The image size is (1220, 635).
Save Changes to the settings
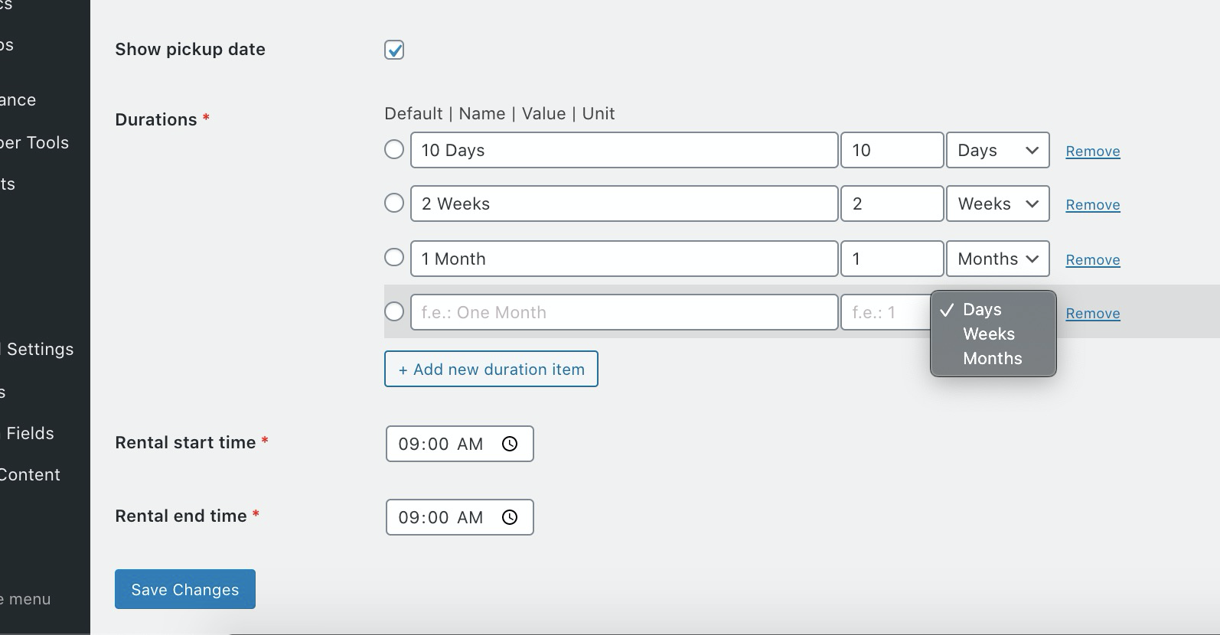tap(185, 589)
